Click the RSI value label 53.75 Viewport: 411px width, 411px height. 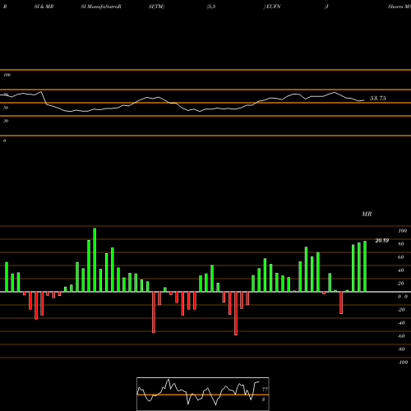point(378,98)
